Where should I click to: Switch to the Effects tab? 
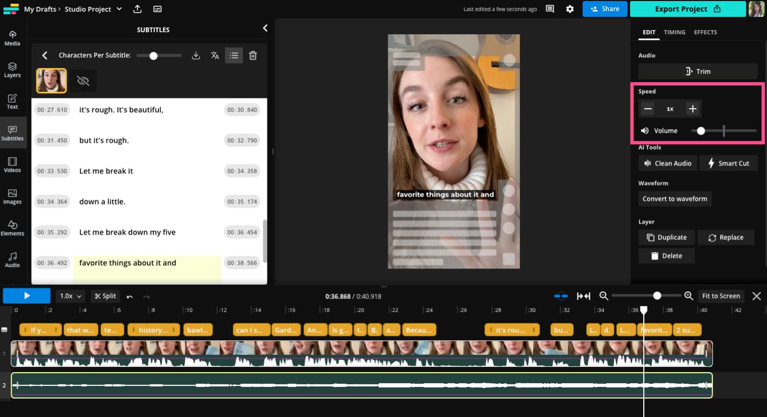click(x=705, y=32)
